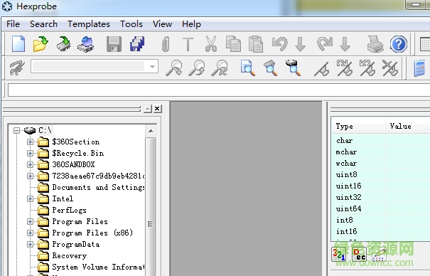Go to next bookmark pin icon

[345, 68]
